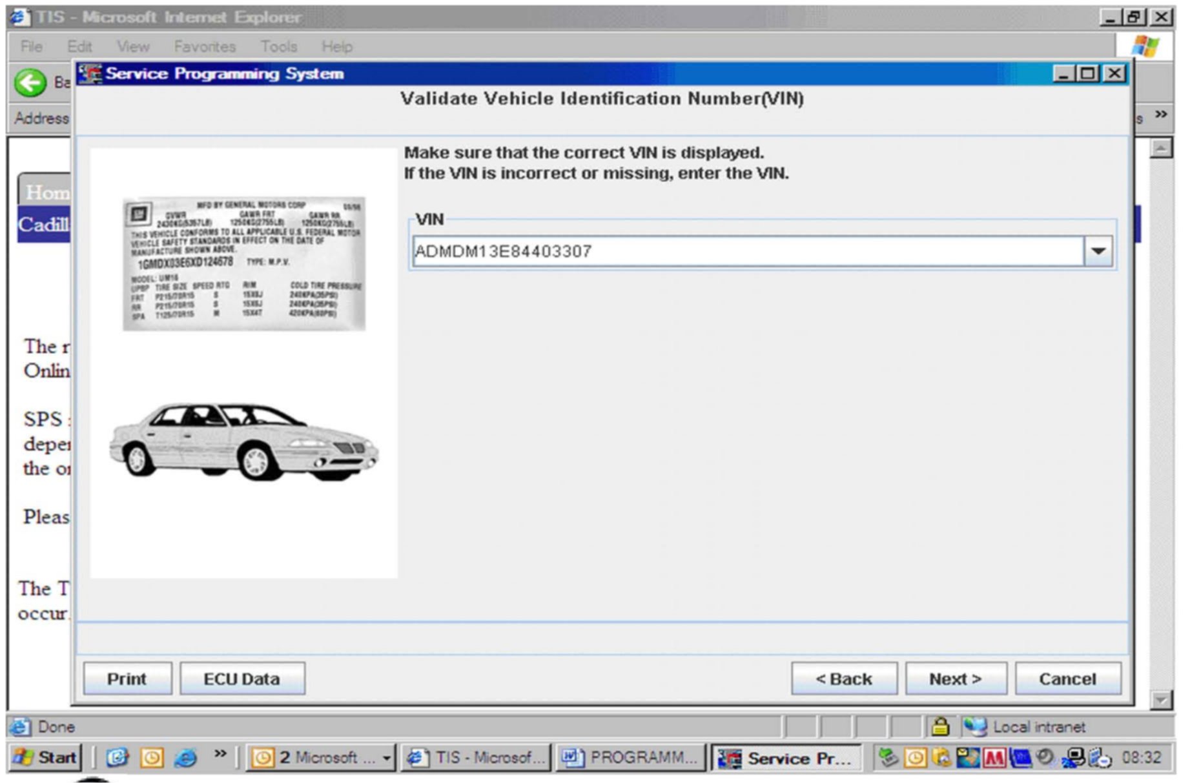Image resolution: width=1190 pixels, height=783 pixels.
Task: Click the browser scrollbar down arrow
Action: pyautogui.click(x=1161, y=700)
